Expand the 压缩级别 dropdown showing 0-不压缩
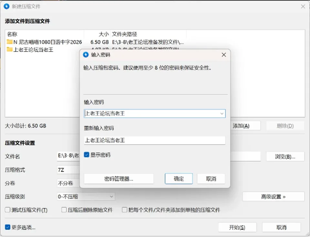 pos(86,197)
